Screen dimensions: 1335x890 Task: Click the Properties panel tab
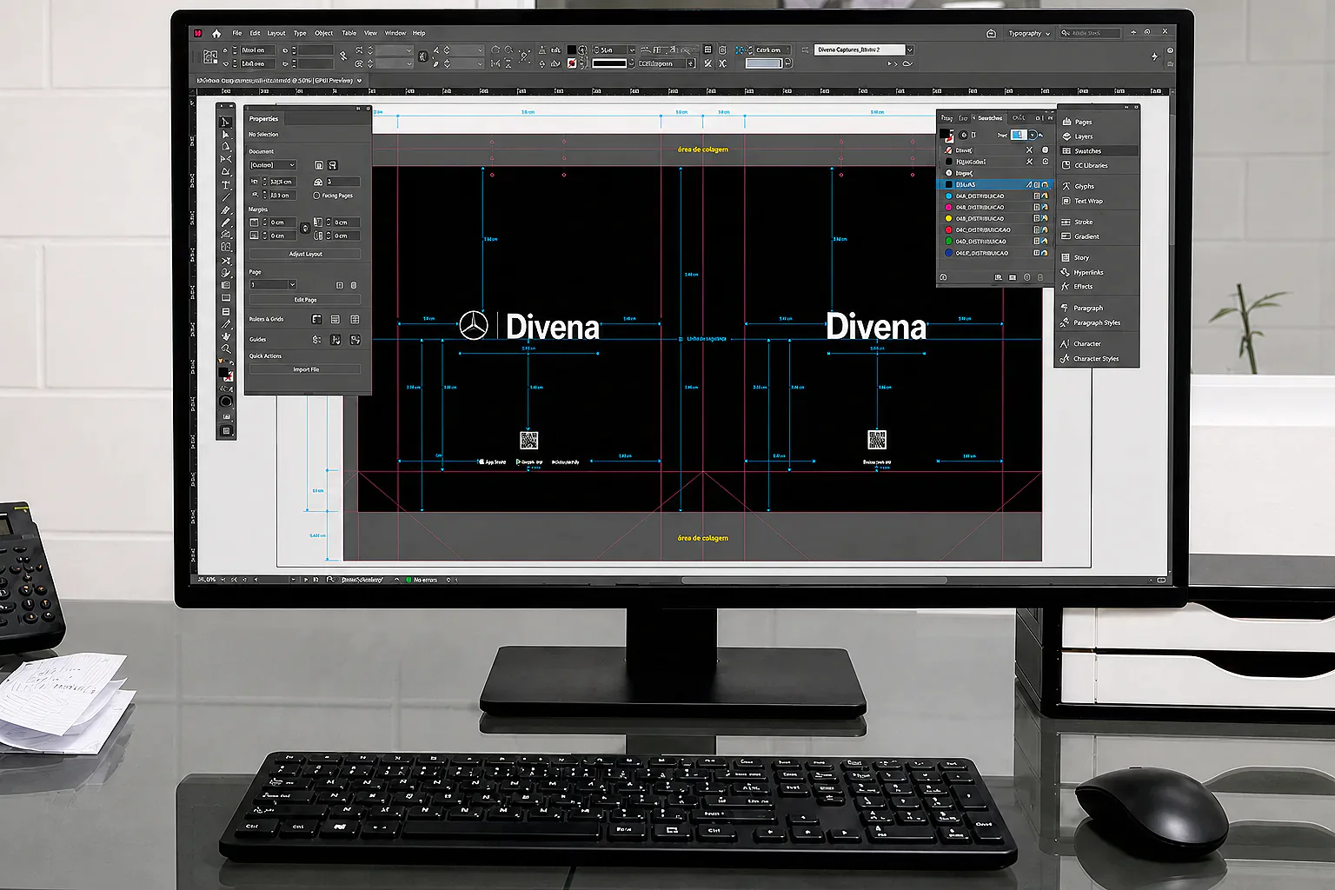263,119
